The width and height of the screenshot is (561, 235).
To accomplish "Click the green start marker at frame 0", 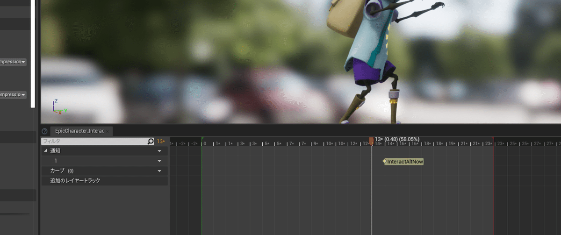I will coord(201,186).
